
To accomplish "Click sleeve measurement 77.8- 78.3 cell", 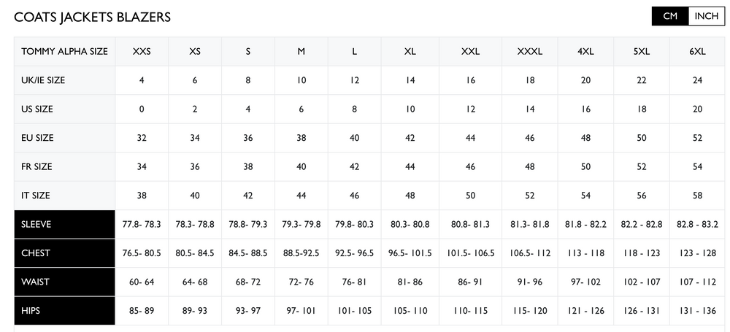I will pyautogui.click(x=142, y=224).
